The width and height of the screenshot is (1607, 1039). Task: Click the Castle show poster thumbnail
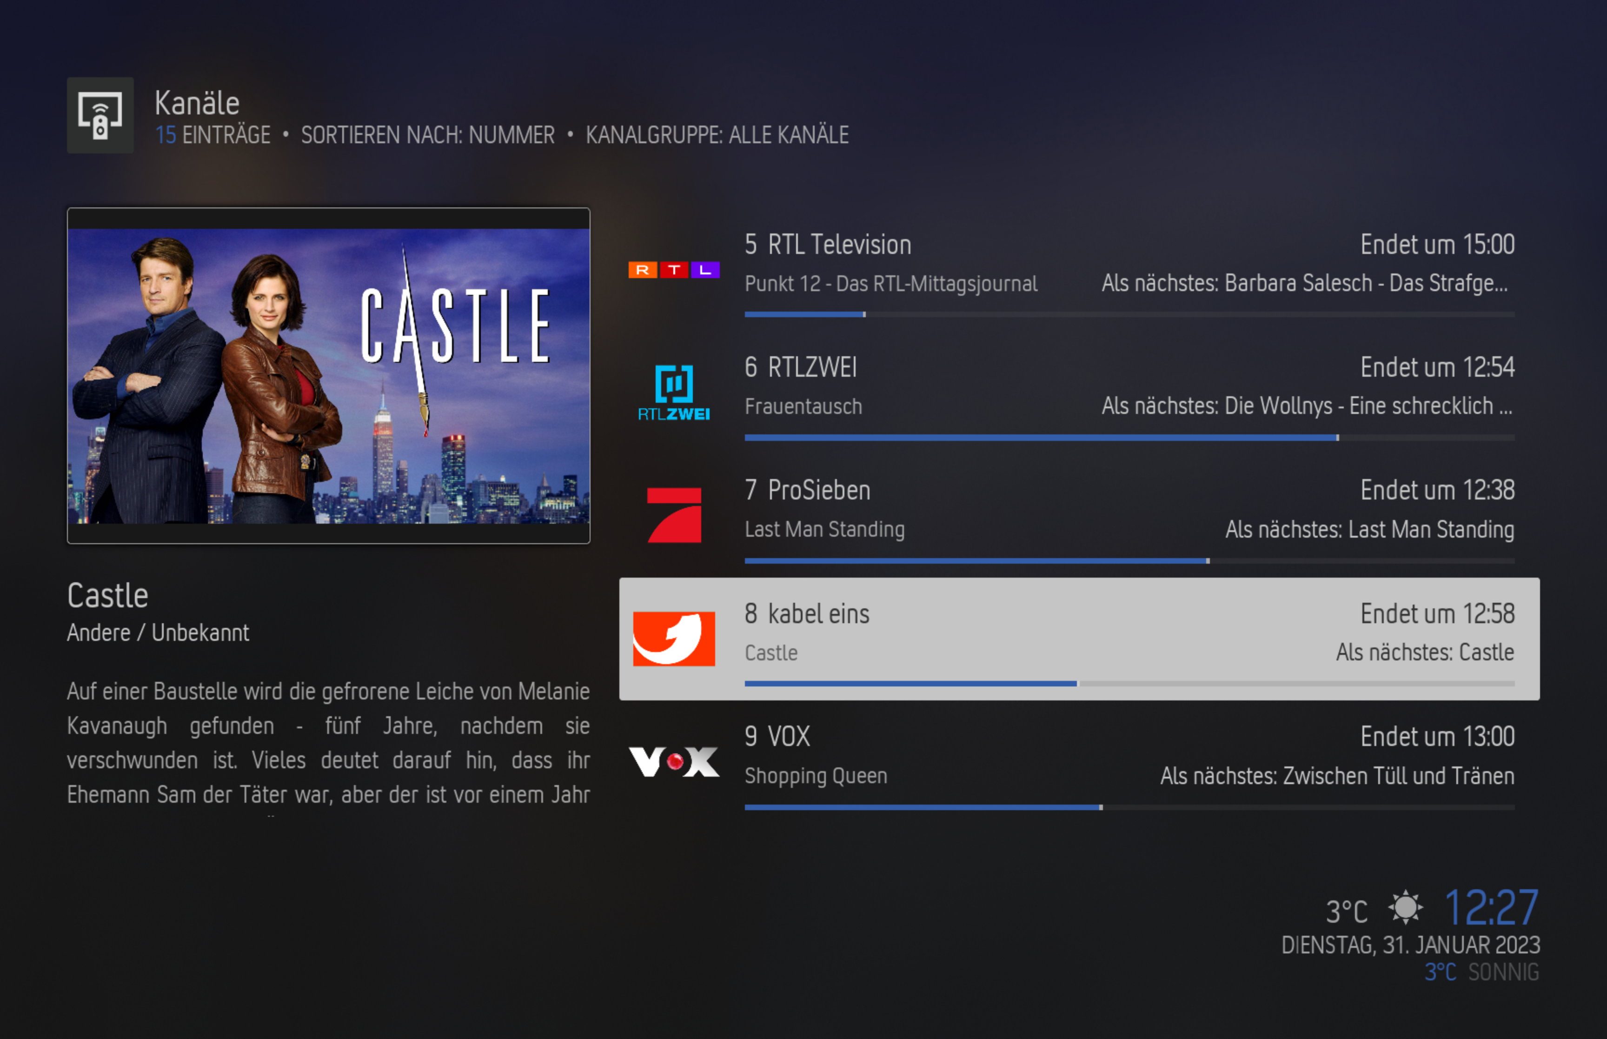click(x=328, y=376)
